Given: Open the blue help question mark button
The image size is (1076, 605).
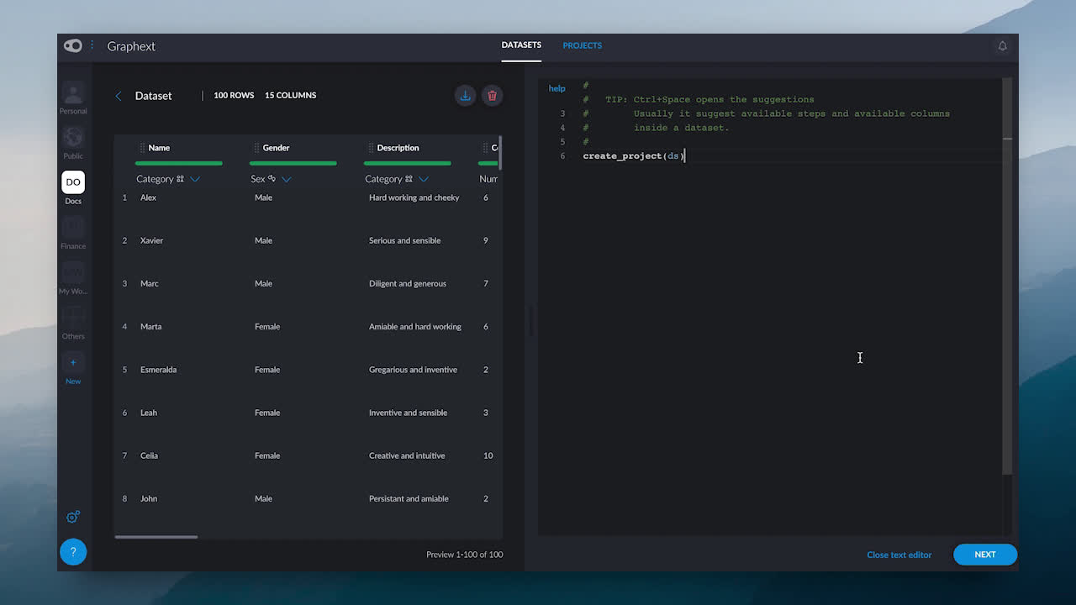Looking at the screenshot, I should point(73,552).
